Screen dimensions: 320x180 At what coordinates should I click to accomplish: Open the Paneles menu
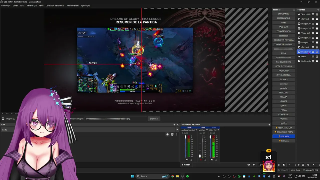pyautogui.click(x=31, y=5)
